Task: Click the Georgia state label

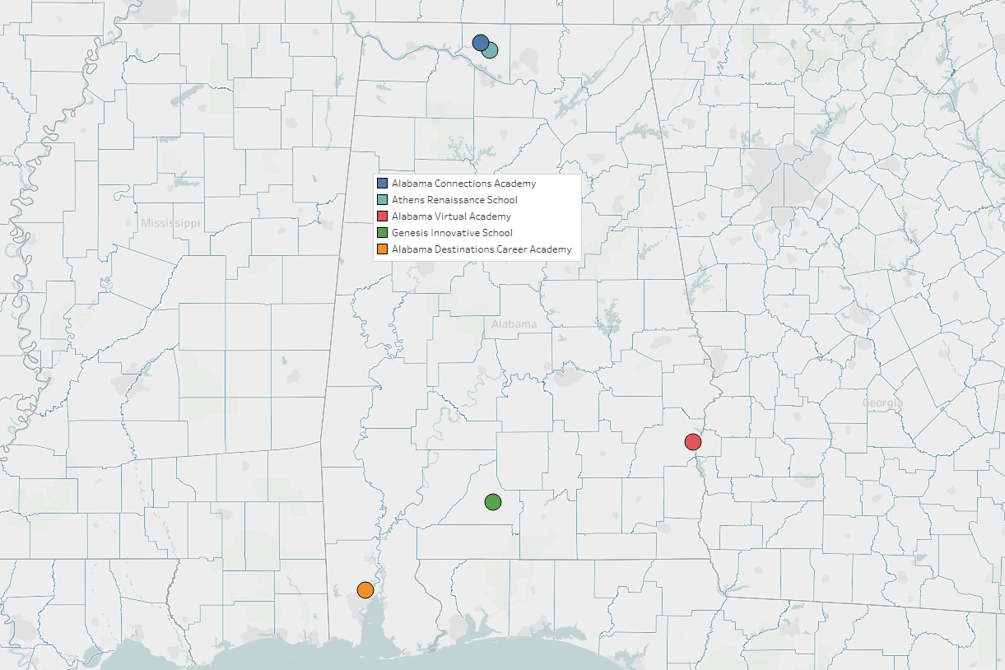Action: click(882, 403)
